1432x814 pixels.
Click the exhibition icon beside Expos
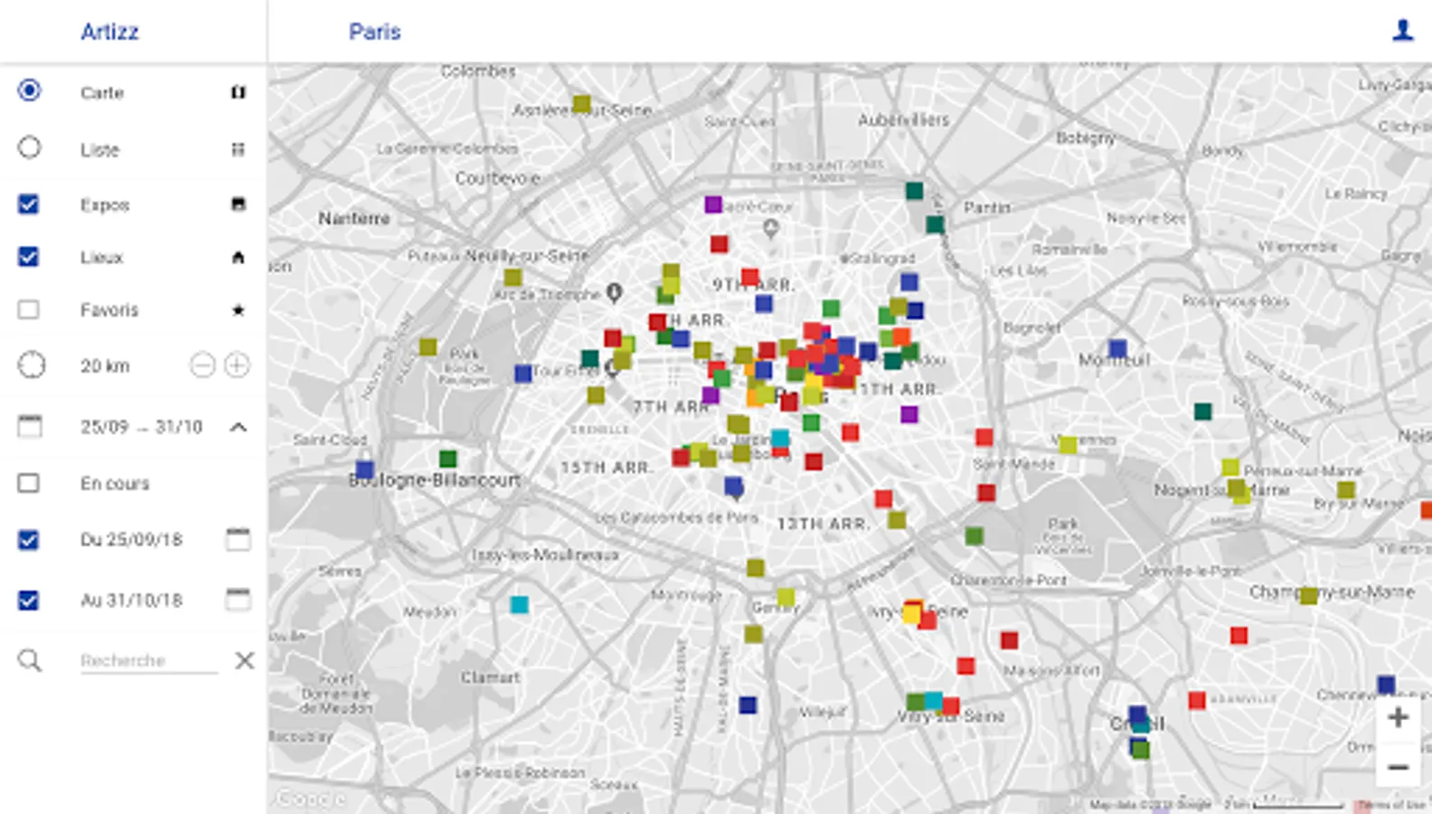coord(238,204)
